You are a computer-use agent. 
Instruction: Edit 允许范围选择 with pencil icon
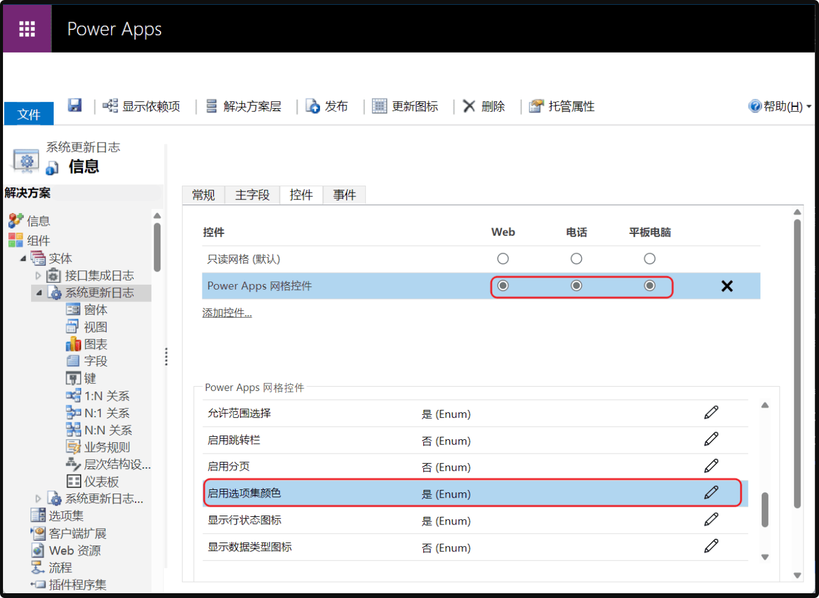point(711,412)
